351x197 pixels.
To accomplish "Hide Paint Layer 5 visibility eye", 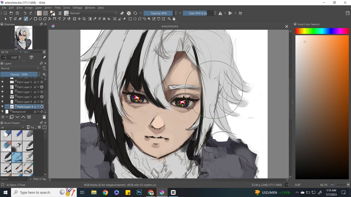I will [x=2, y=87].
